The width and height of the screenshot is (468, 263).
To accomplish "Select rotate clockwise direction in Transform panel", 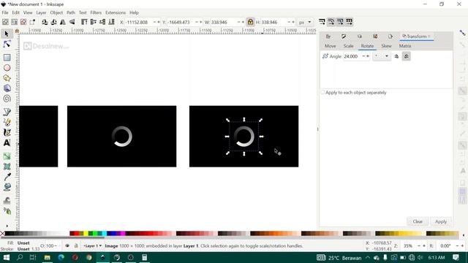I will click(x=407, y=56).
